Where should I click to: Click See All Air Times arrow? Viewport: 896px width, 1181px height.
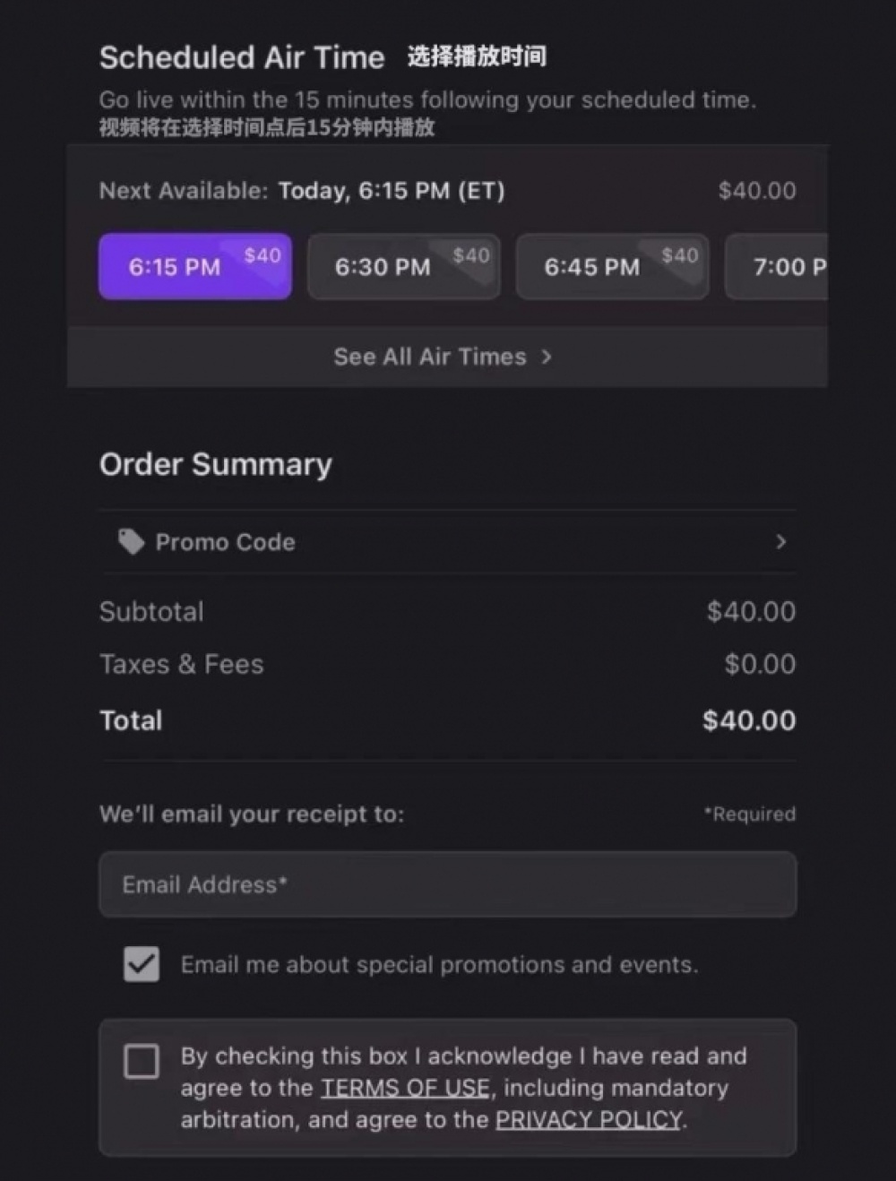547,357
